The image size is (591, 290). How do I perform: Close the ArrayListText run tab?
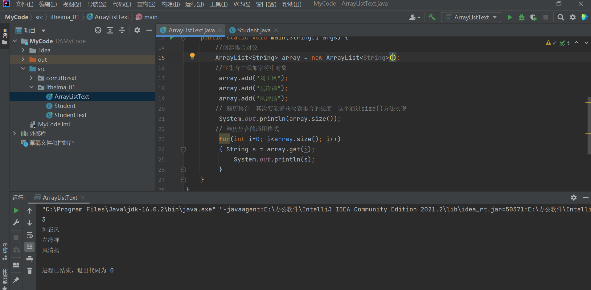click(83, 198)
